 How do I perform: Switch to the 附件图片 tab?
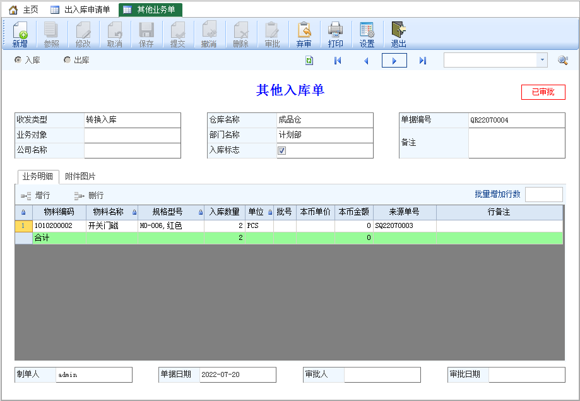(80, 177)
